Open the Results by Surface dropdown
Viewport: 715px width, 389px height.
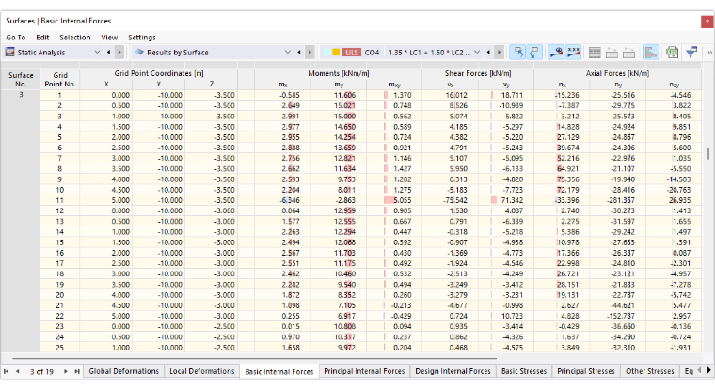(287, 53)
